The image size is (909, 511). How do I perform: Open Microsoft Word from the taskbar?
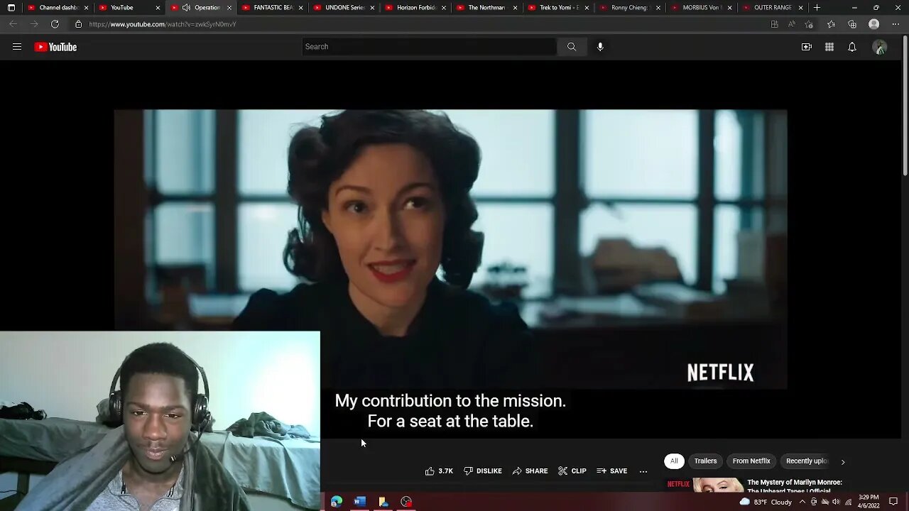(360, 502)
